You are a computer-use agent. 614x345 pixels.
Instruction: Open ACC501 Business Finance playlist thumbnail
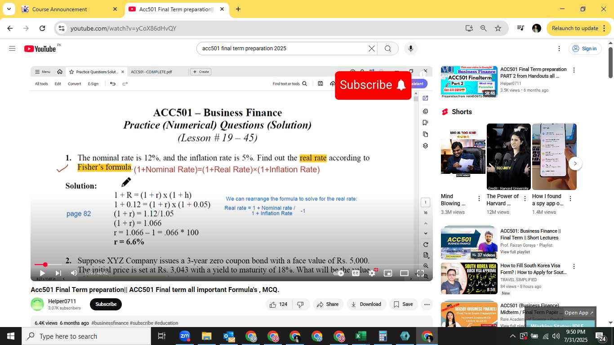click(x=469, y=243)
